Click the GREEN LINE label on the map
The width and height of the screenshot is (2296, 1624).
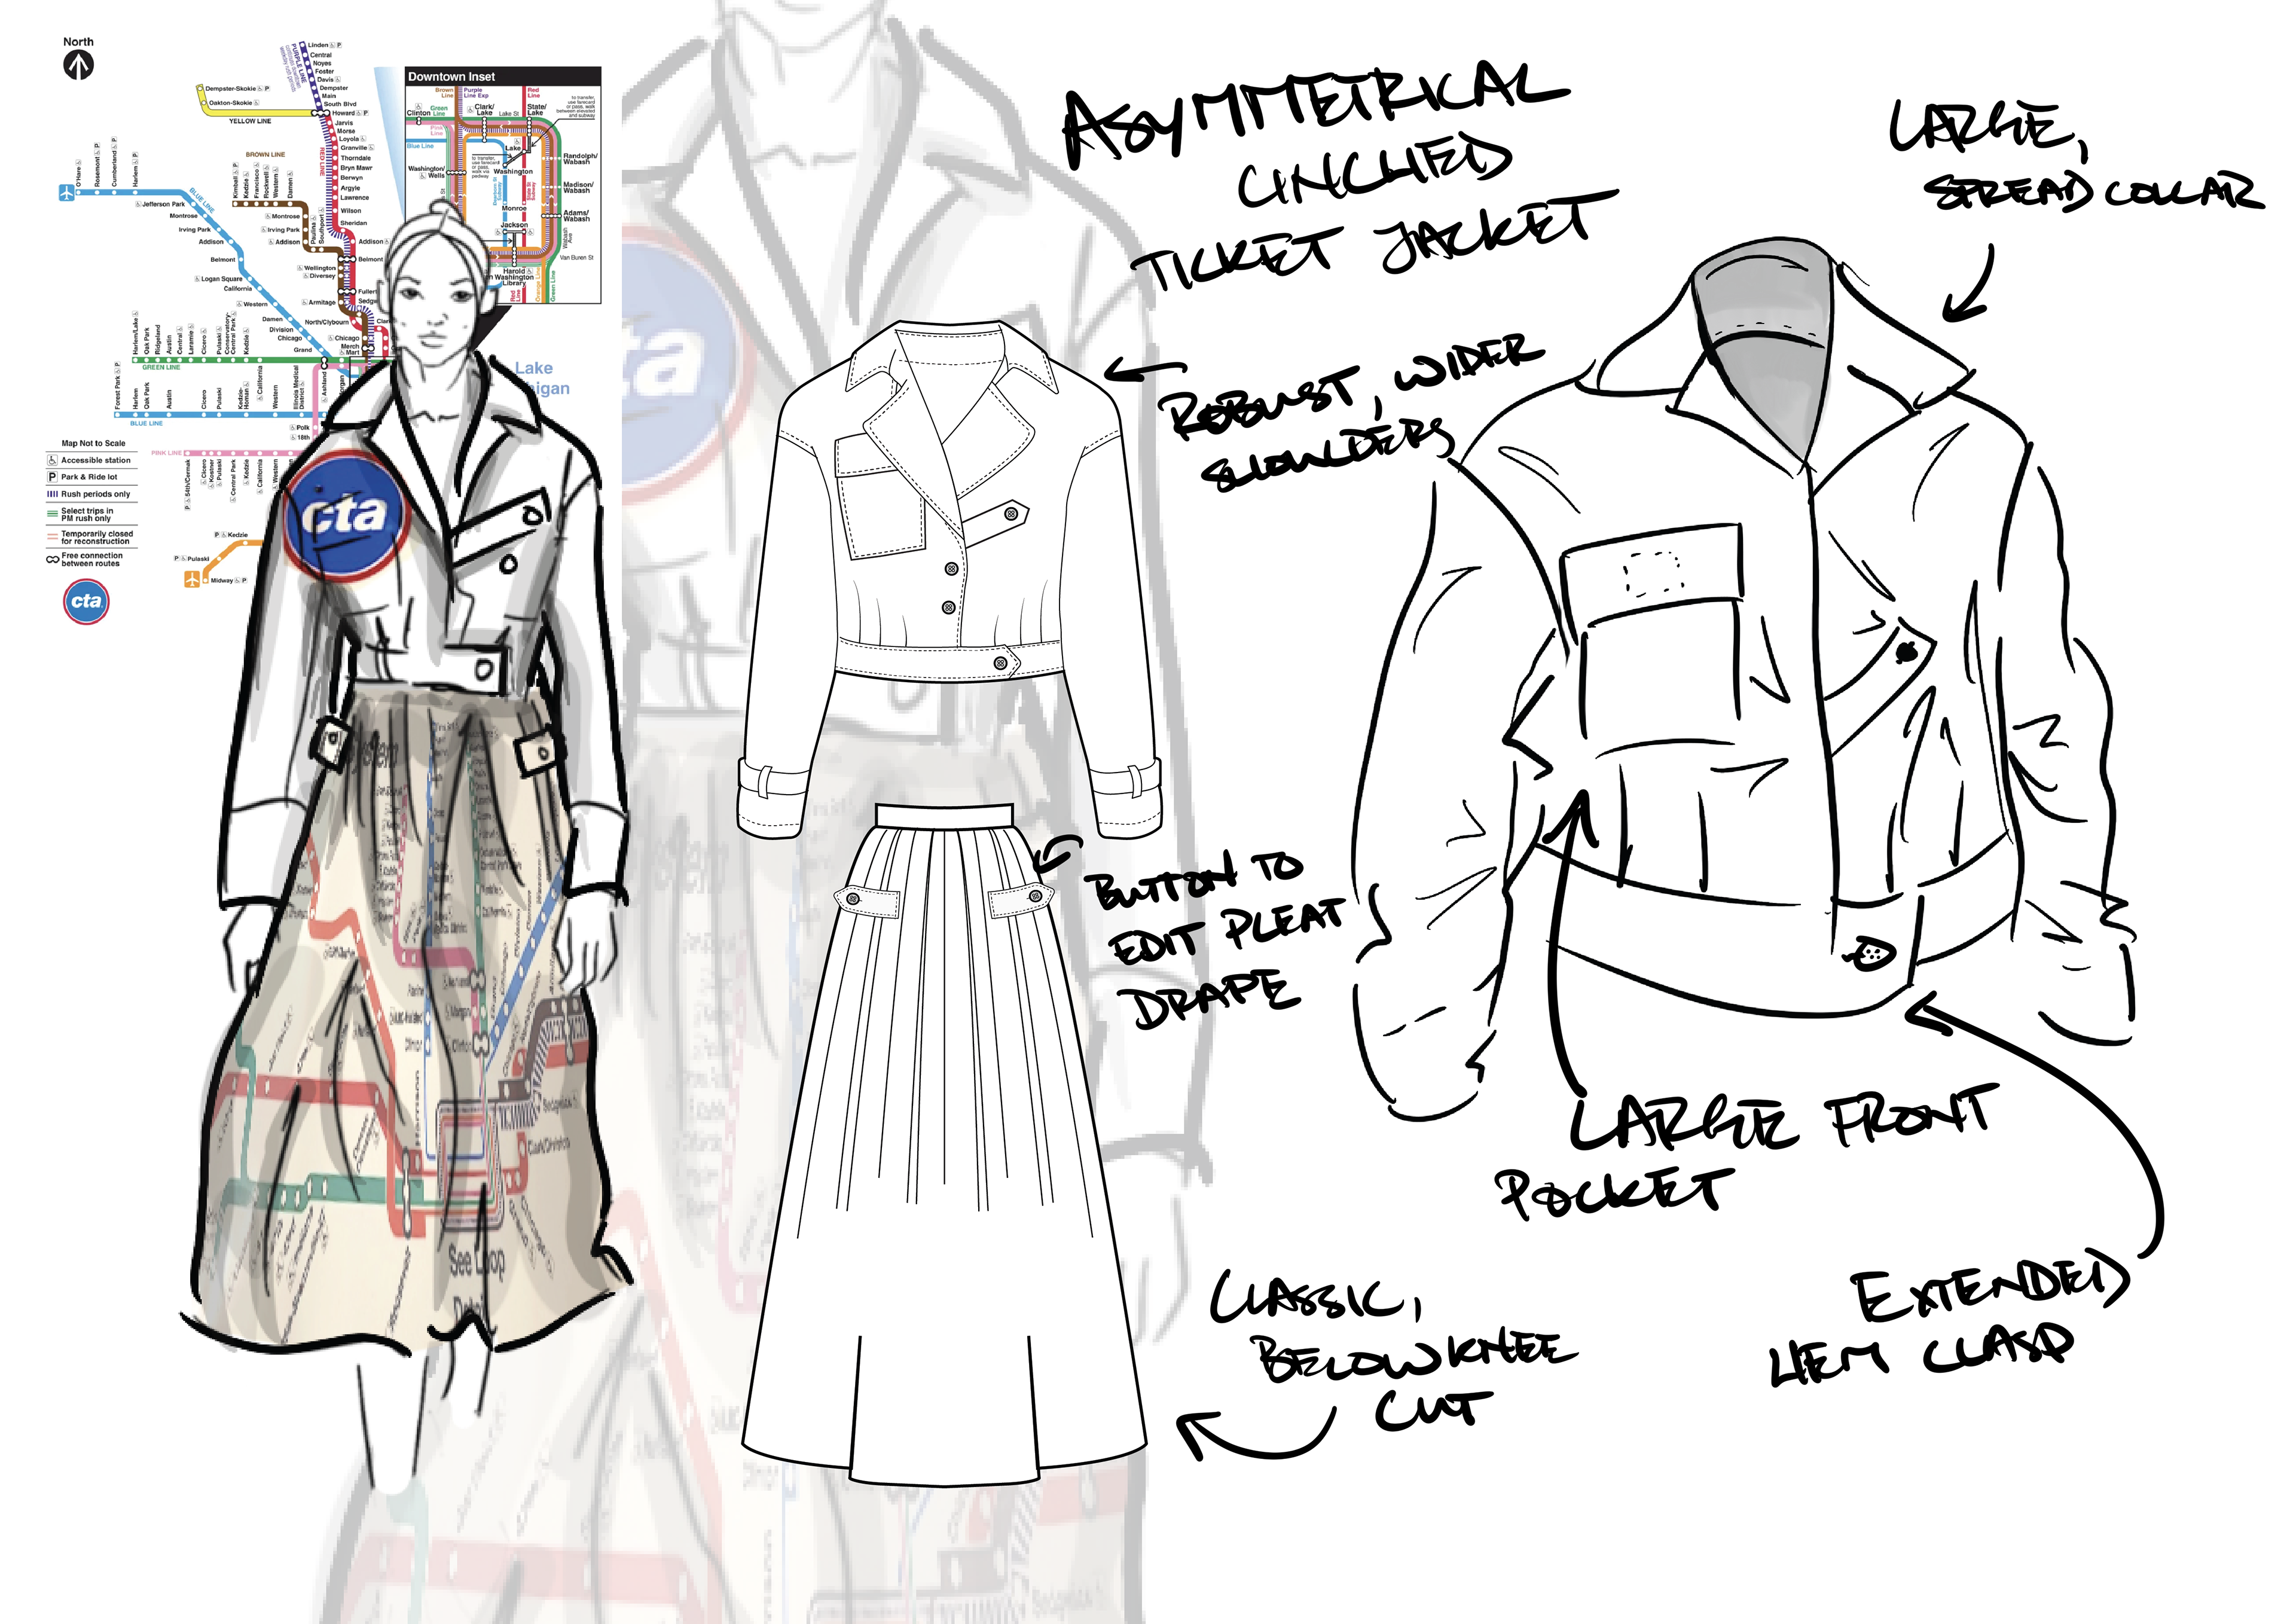click(x=160, y=367)
